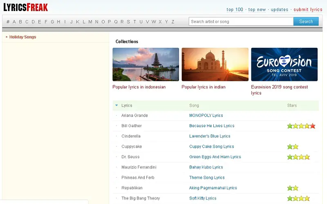This screenshot has height=204, width=327.
Task: Select artist Phineas And Ferb
Action: click(x=138, y=178)
